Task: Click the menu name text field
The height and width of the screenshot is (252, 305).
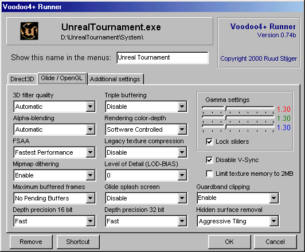Action: [163, 57]
